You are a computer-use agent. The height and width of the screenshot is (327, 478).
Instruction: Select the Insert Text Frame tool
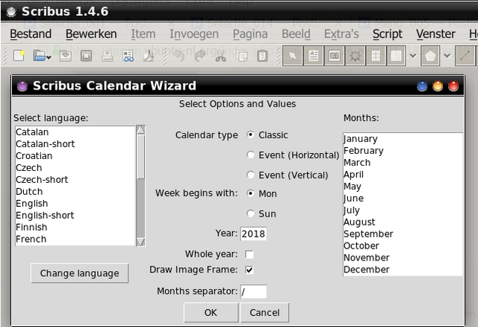pos(314,56)
